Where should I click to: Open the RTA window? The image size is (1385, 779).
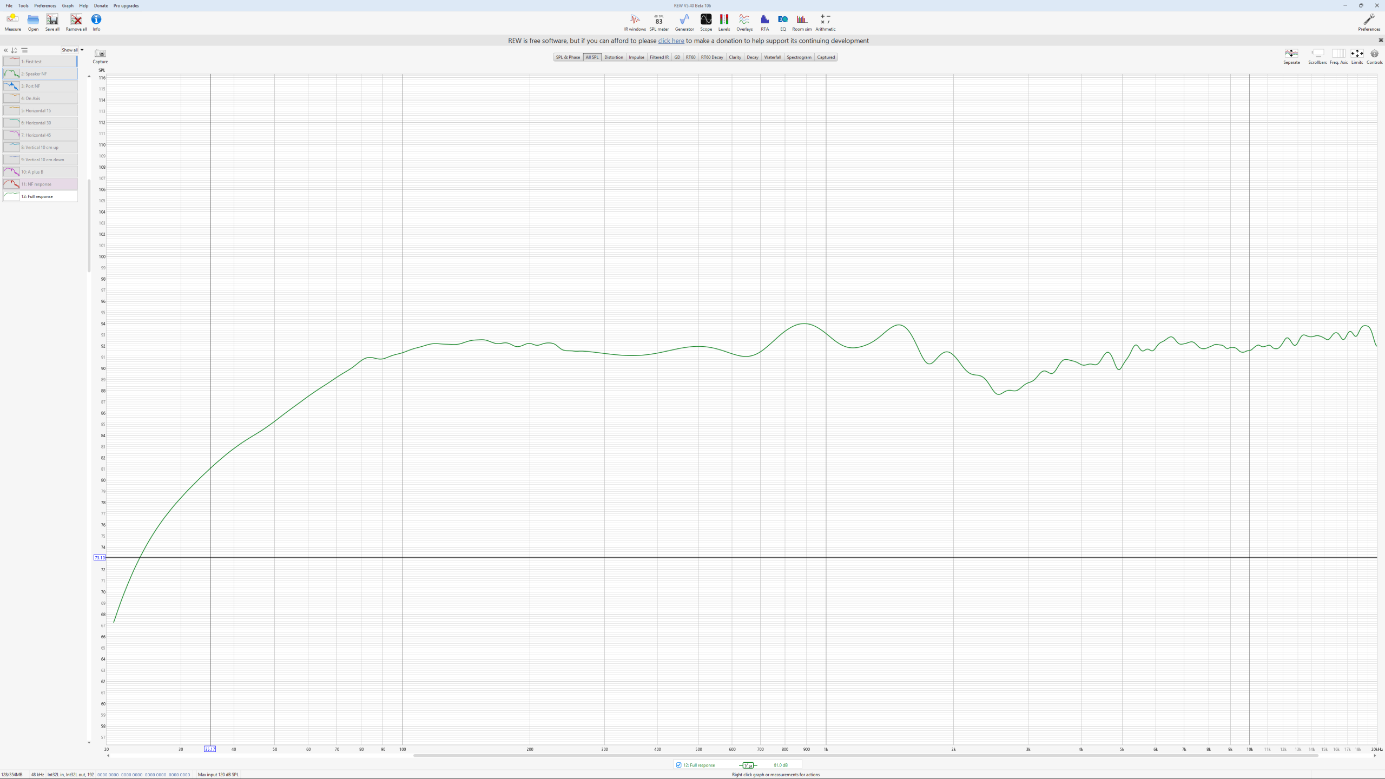(764, 22)
